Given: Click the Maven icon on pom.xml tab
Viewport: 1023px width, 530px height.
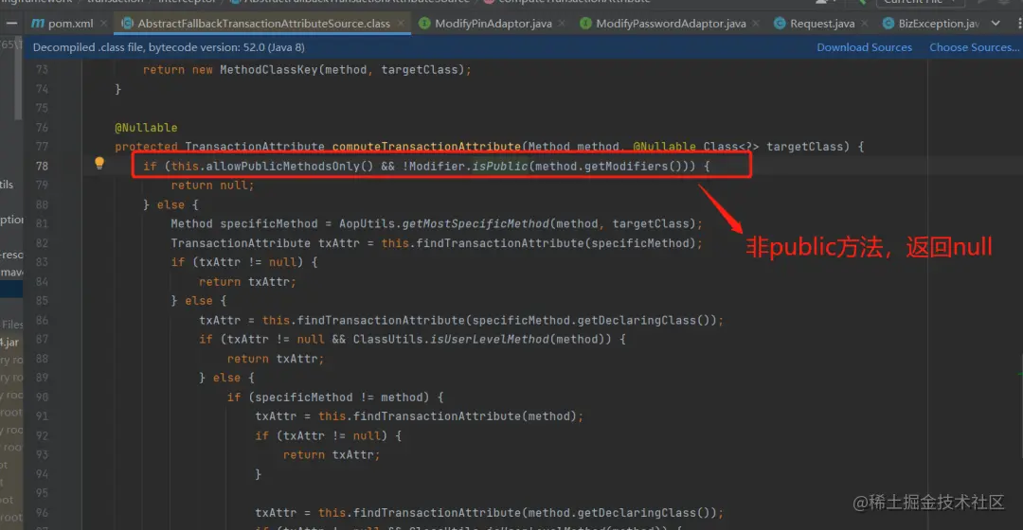Looking at the screenshot, I should point(38,24).
